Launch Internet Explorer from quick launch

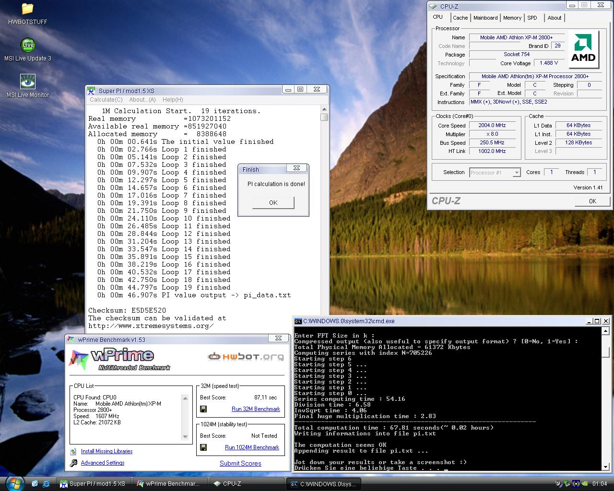tap(47, 484)
